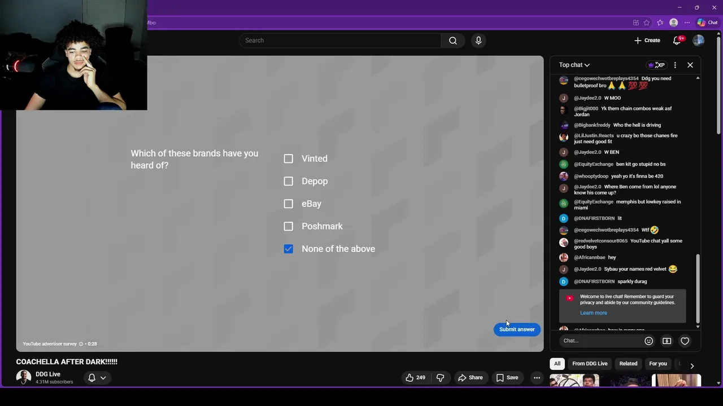
Task: Open the XP crown badge in chat
Action: [656, 65]
